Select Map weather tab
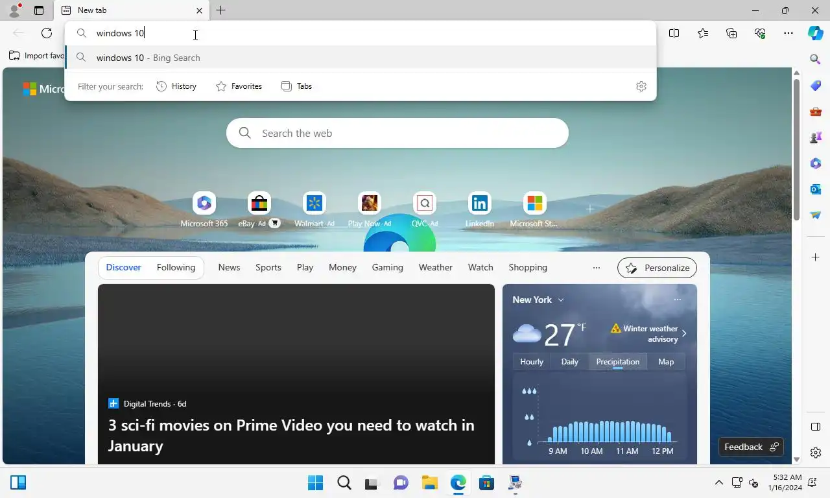This screenshot has height=498, width=830. click(666, 362)
